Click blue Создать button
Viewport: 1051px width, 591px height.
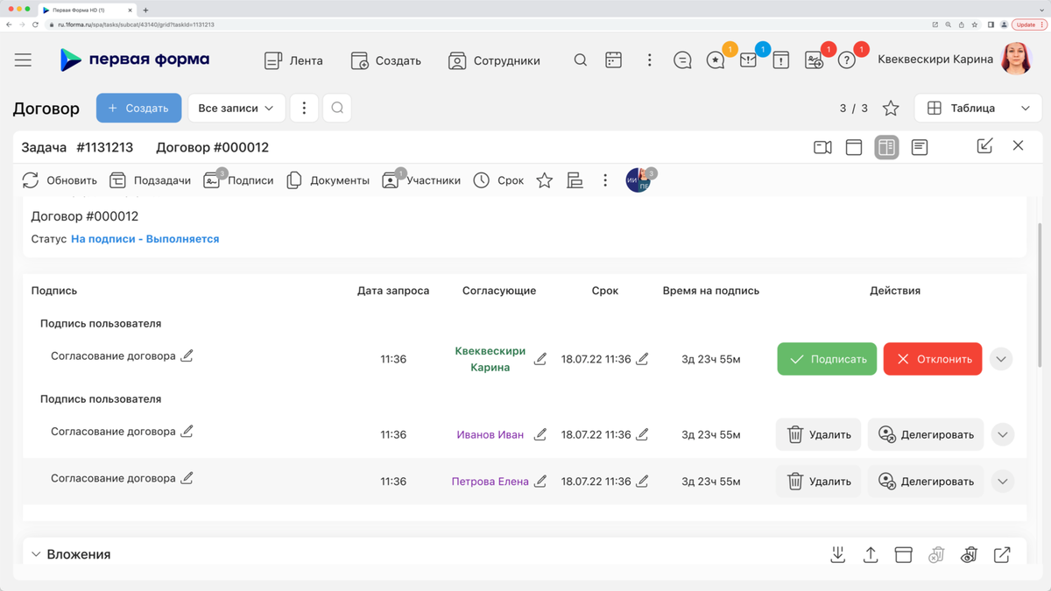click(x=138, y=108)
